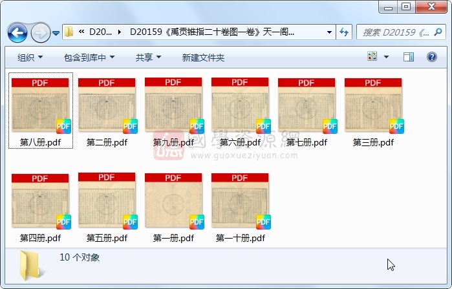Select 第八册.pdf thumbnail
Image resolution: width=452 pixels, height=289 pixels.
41,106
